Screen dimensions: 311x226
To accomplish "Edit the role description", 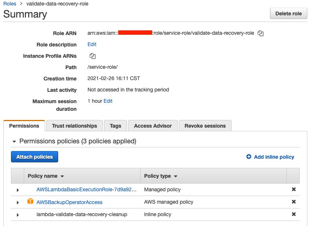I will 91,44.
